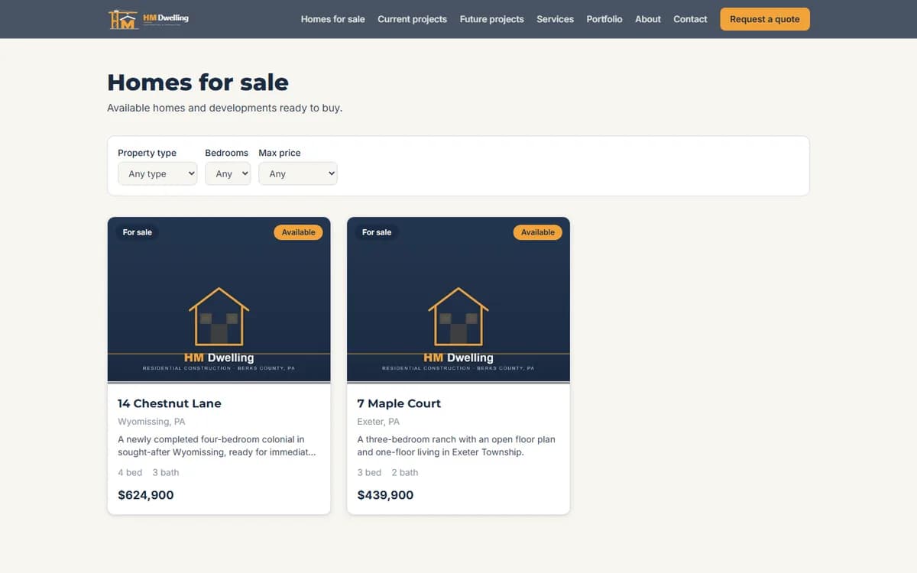Open the Portfolio nav item

pos(604,19)
